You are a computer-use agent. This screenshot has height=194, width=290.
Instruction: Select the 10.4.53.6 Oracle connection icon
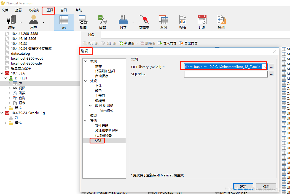7,73
